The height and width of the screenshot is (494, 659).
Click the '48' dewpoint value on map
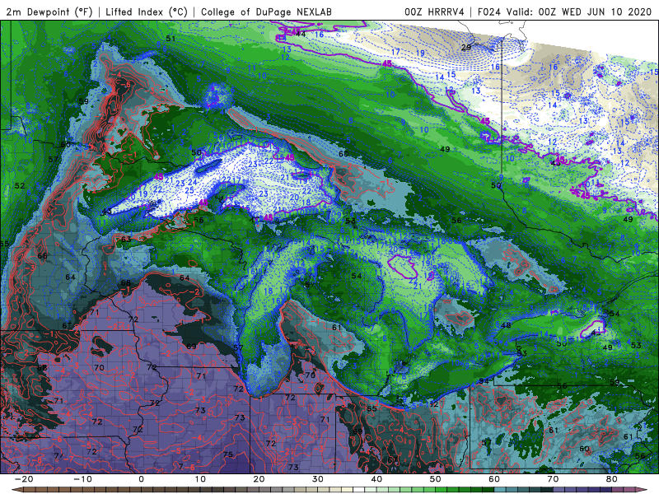pyautogui.click(x=506, y=325)
